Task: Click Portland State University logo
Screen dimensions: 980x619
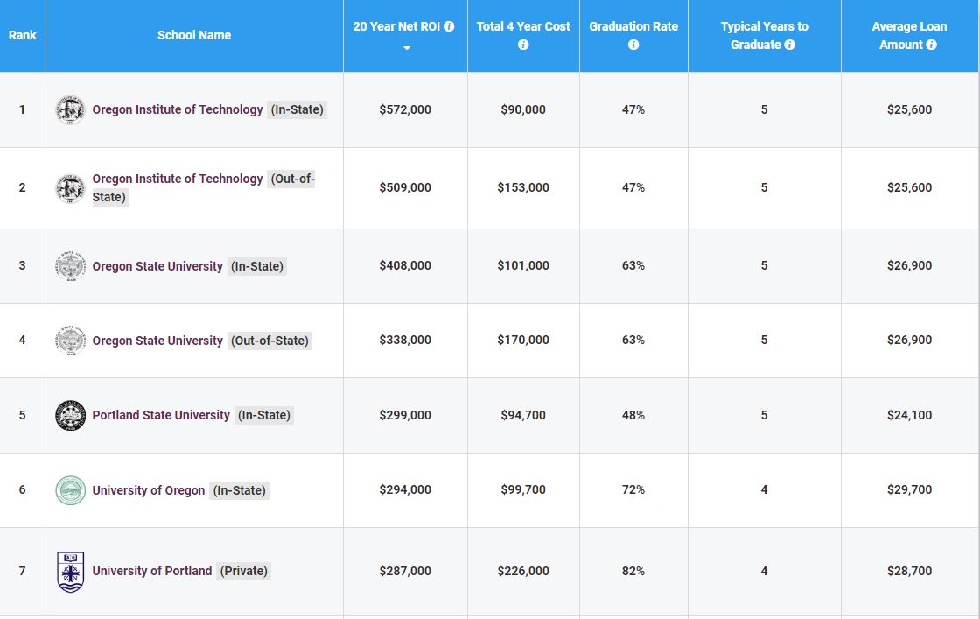Action: [x=70, y=415]
